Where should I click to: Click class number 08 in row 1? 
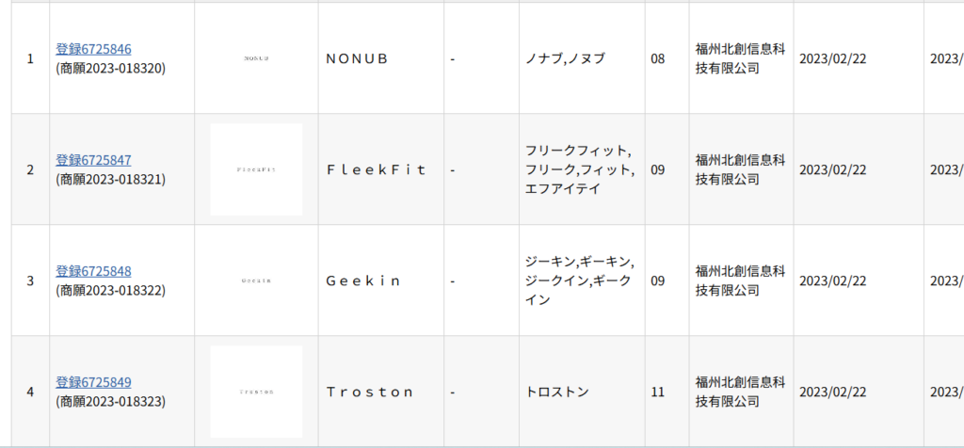click(658, 59)
